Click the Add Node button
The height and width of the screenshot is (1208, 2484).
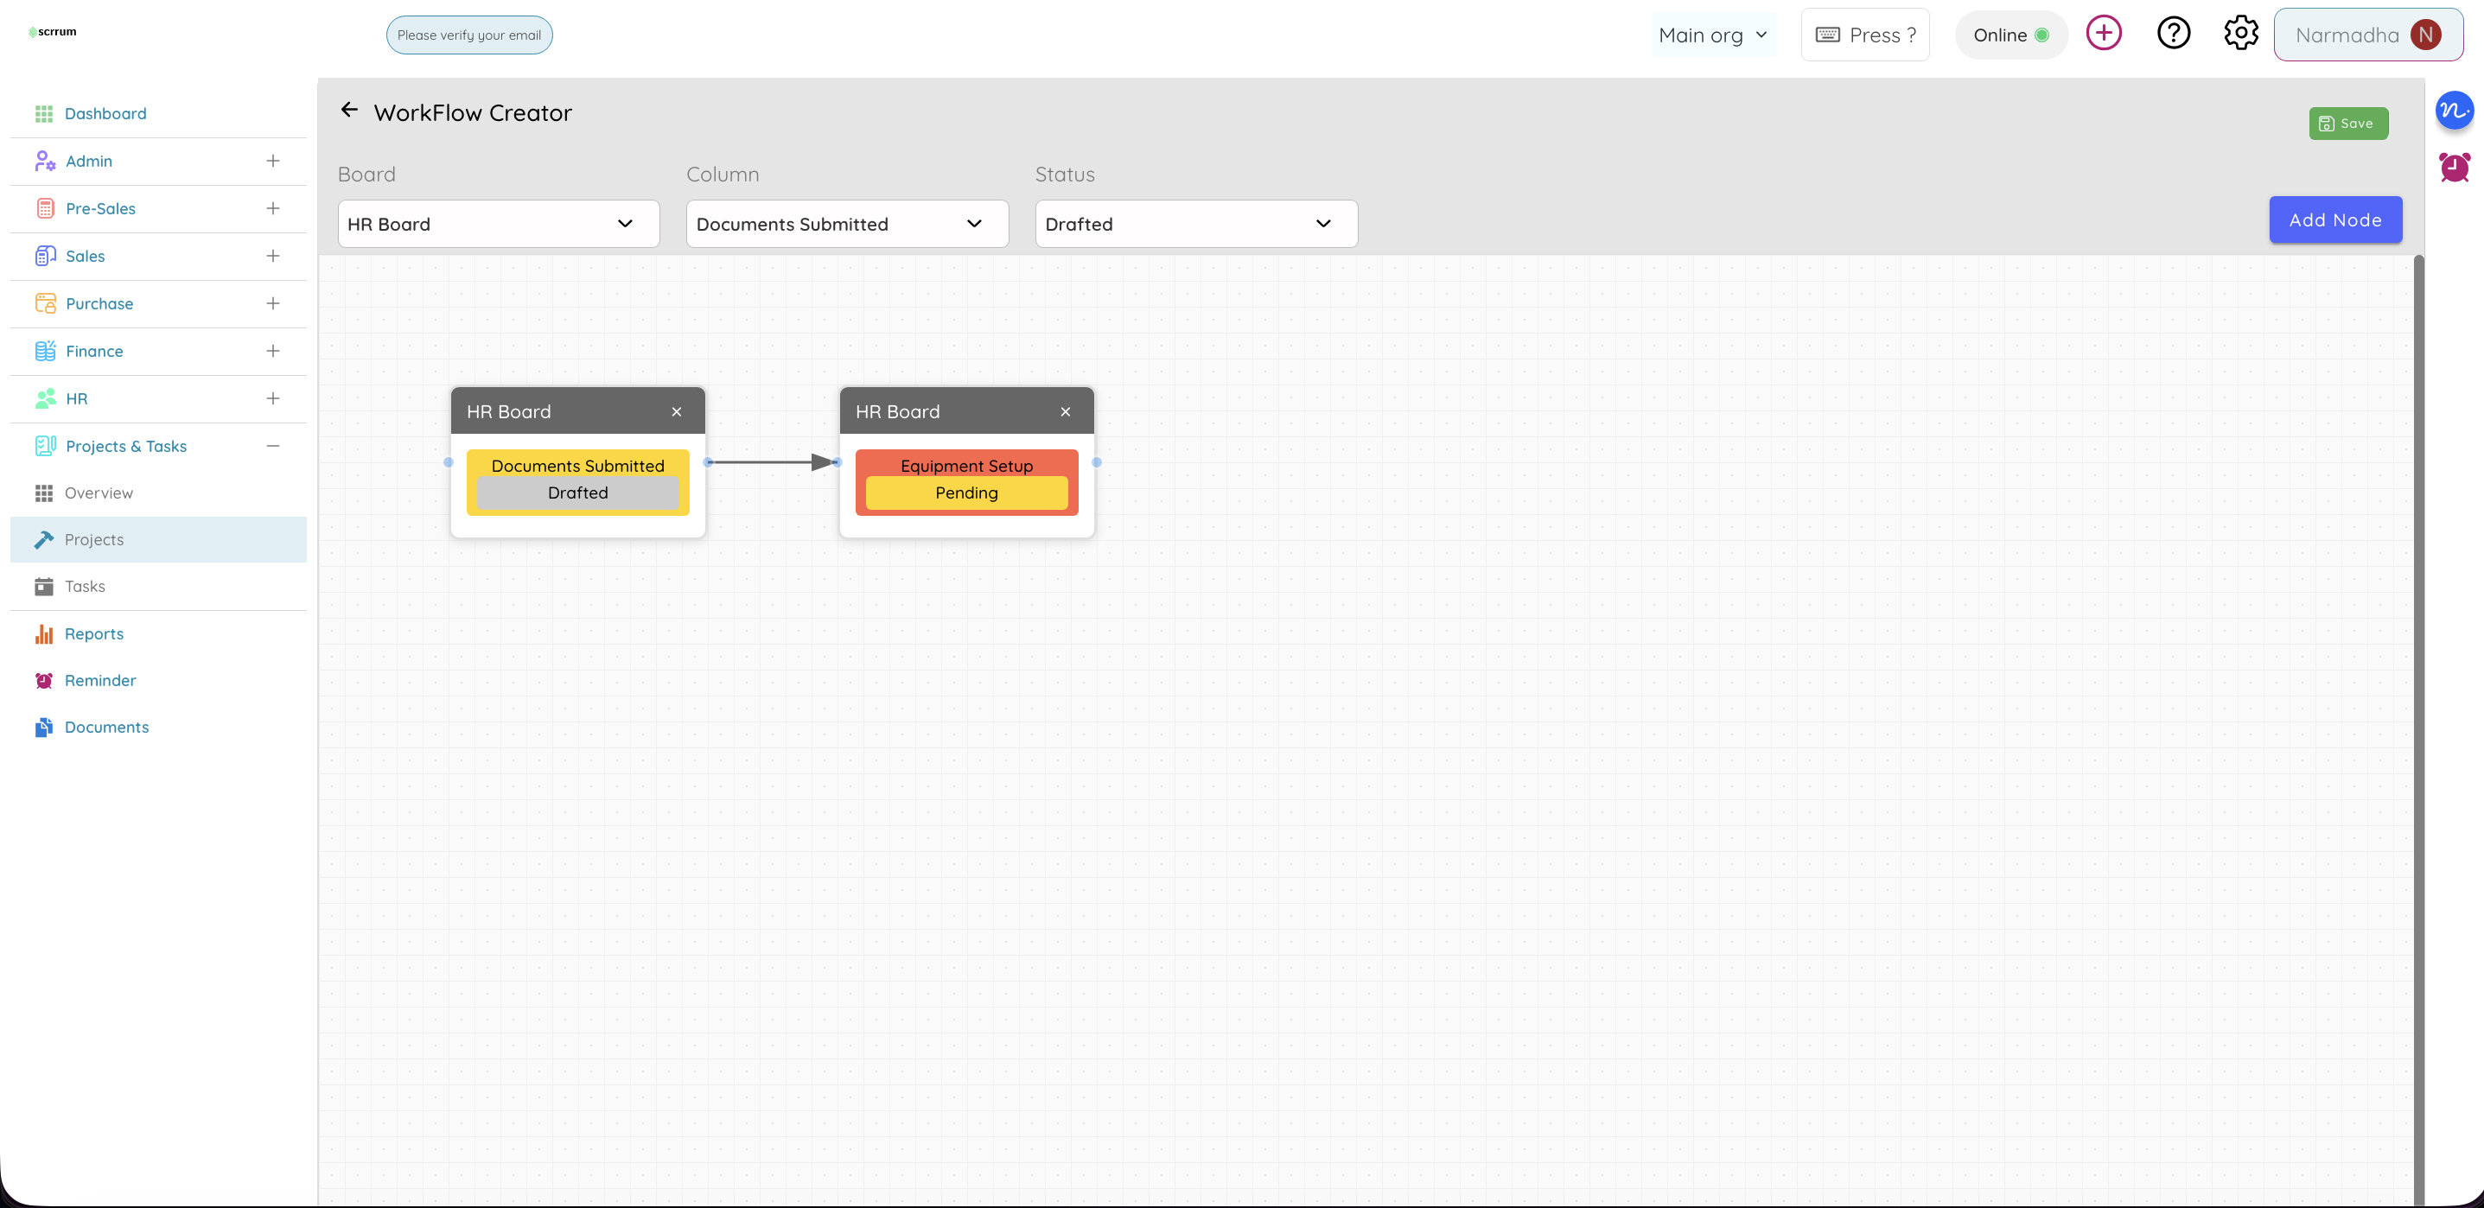click(x=2334, y=219)
